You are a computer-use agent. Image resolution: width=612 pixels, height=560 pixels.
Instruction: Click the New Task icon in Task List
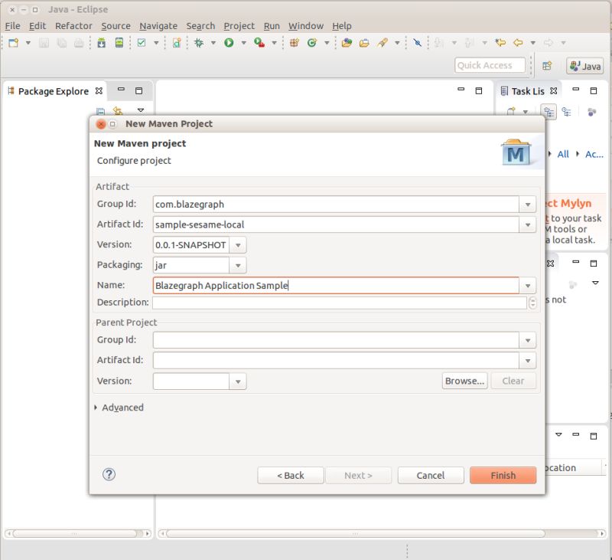511,112
